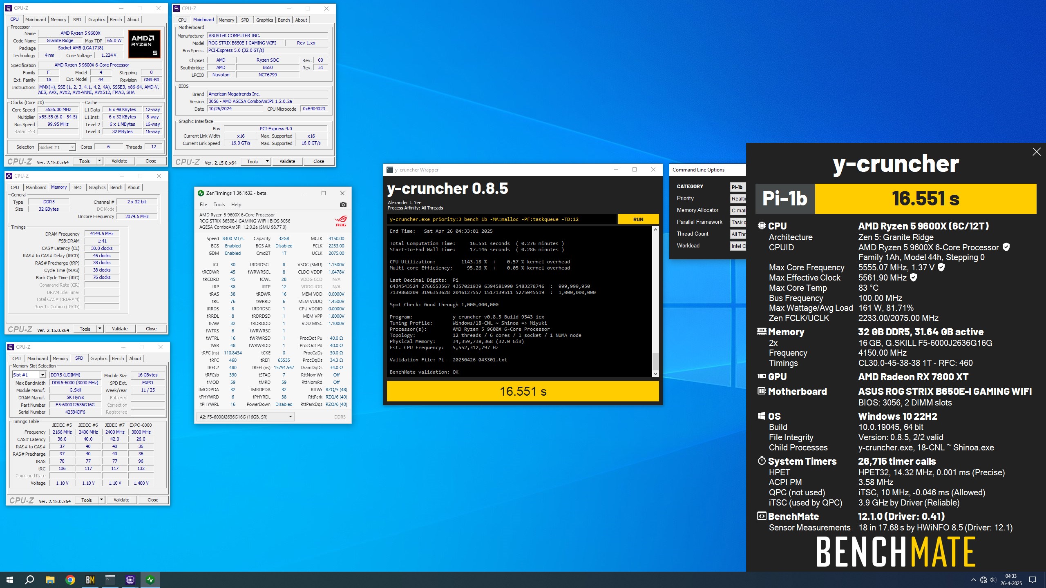
Task: Expand Tools arrow in CPU-Z CPU window
Action: click(99, 161)
